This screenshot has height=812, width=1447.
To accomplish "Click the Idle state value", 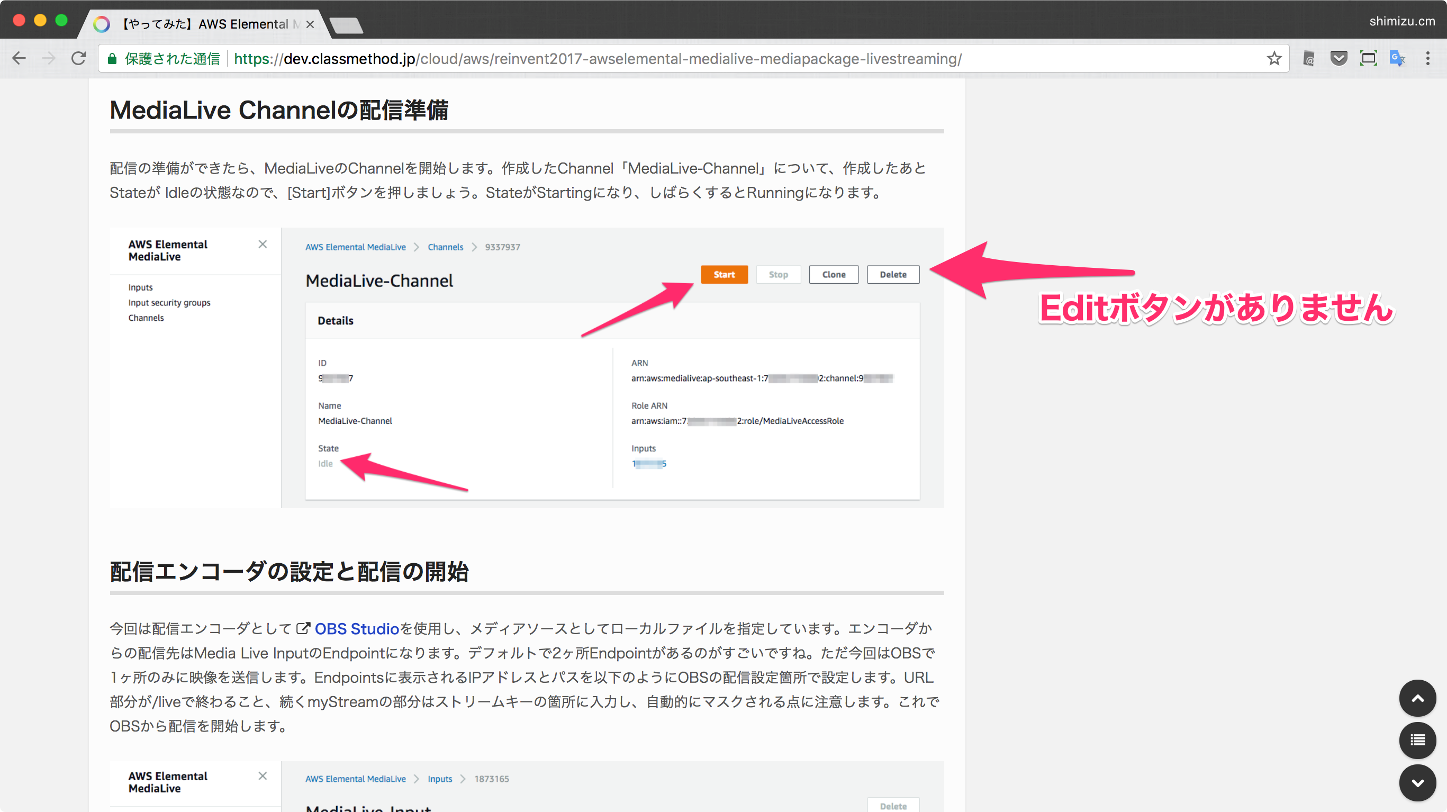I will click(x=325, y=464).
